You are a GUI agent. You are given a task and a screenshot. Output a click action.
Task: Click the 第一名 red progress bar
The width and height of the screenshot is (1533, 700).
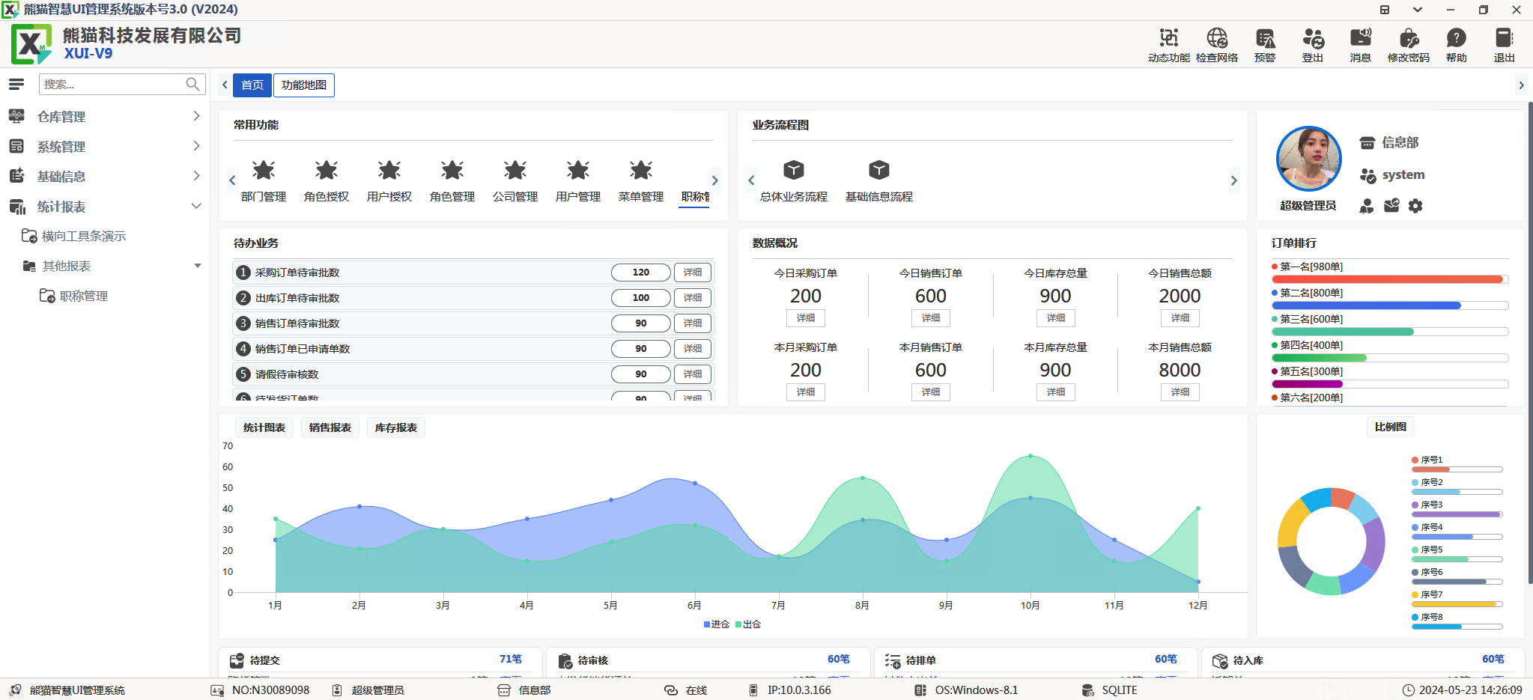click(x=1390, y=279)
